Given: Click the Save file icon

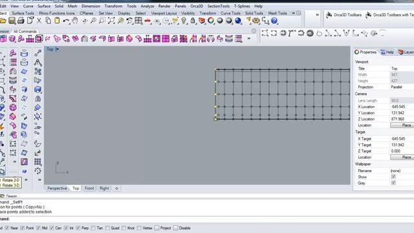Looking at the screenshot, I should (12, 21).
